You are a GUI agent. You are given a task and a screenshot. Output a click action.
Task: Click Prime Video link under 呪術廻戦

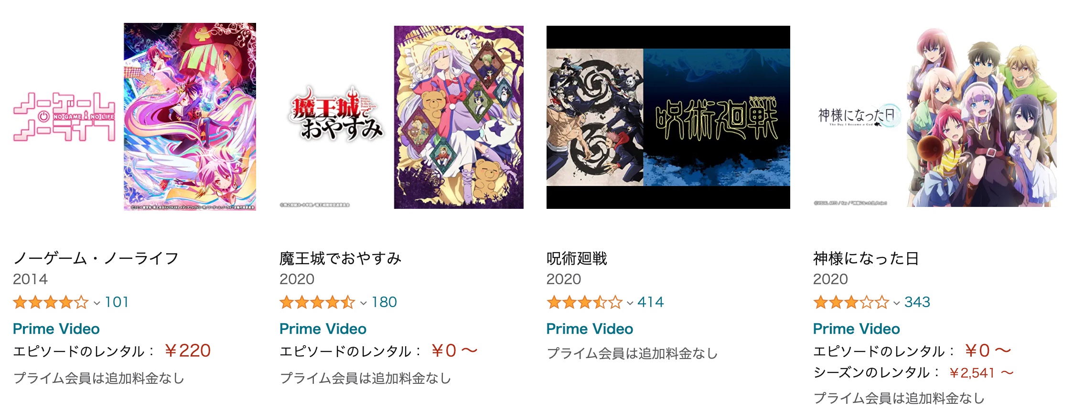point(590,329)
